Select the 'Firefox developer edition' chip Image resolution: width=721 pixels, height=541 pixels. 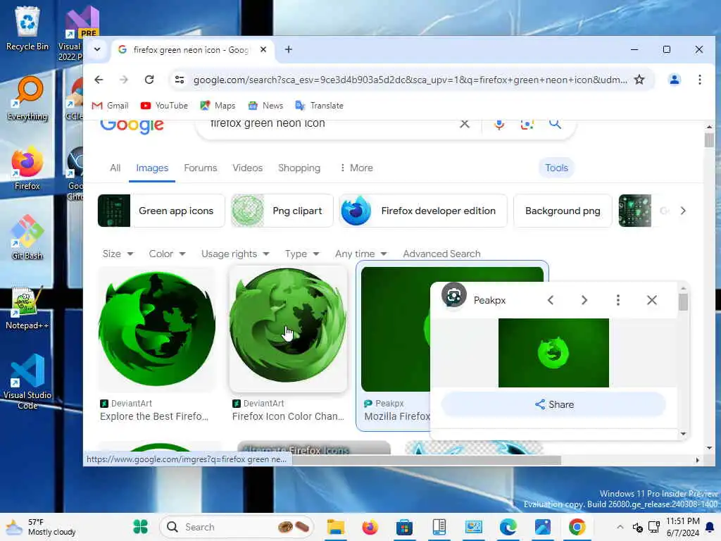point(423,211)
